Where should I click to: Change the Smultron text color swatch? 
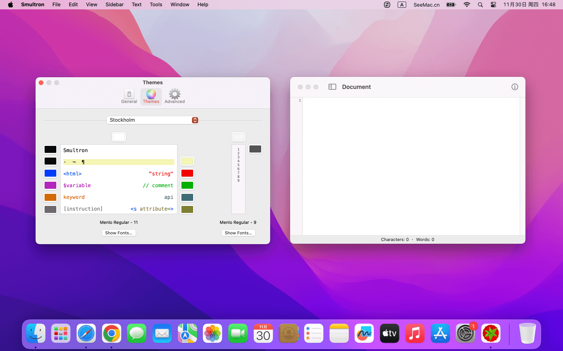click(50, 149)
